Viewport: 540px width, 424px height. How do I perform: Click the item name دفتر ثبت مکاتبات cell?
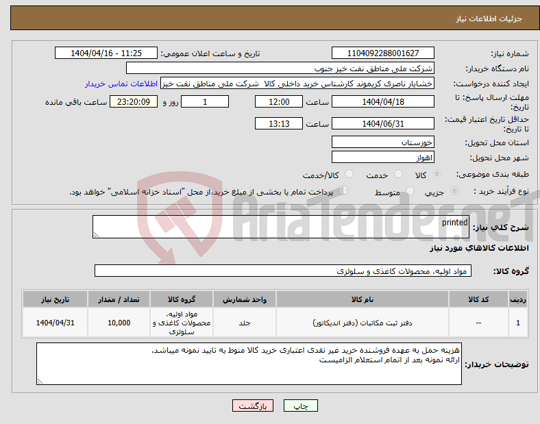(x=363, y=323)
